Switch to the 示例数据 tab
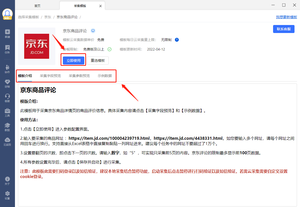 point(105,76)
